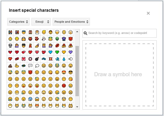The image size is (164, 116).
Task: Open the People and Emotions dropdown
Action: click(71, 22)
